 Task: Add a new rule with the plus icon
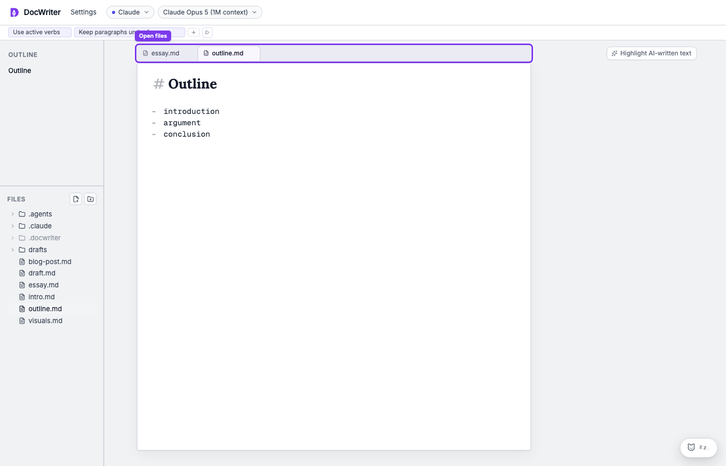193,32
